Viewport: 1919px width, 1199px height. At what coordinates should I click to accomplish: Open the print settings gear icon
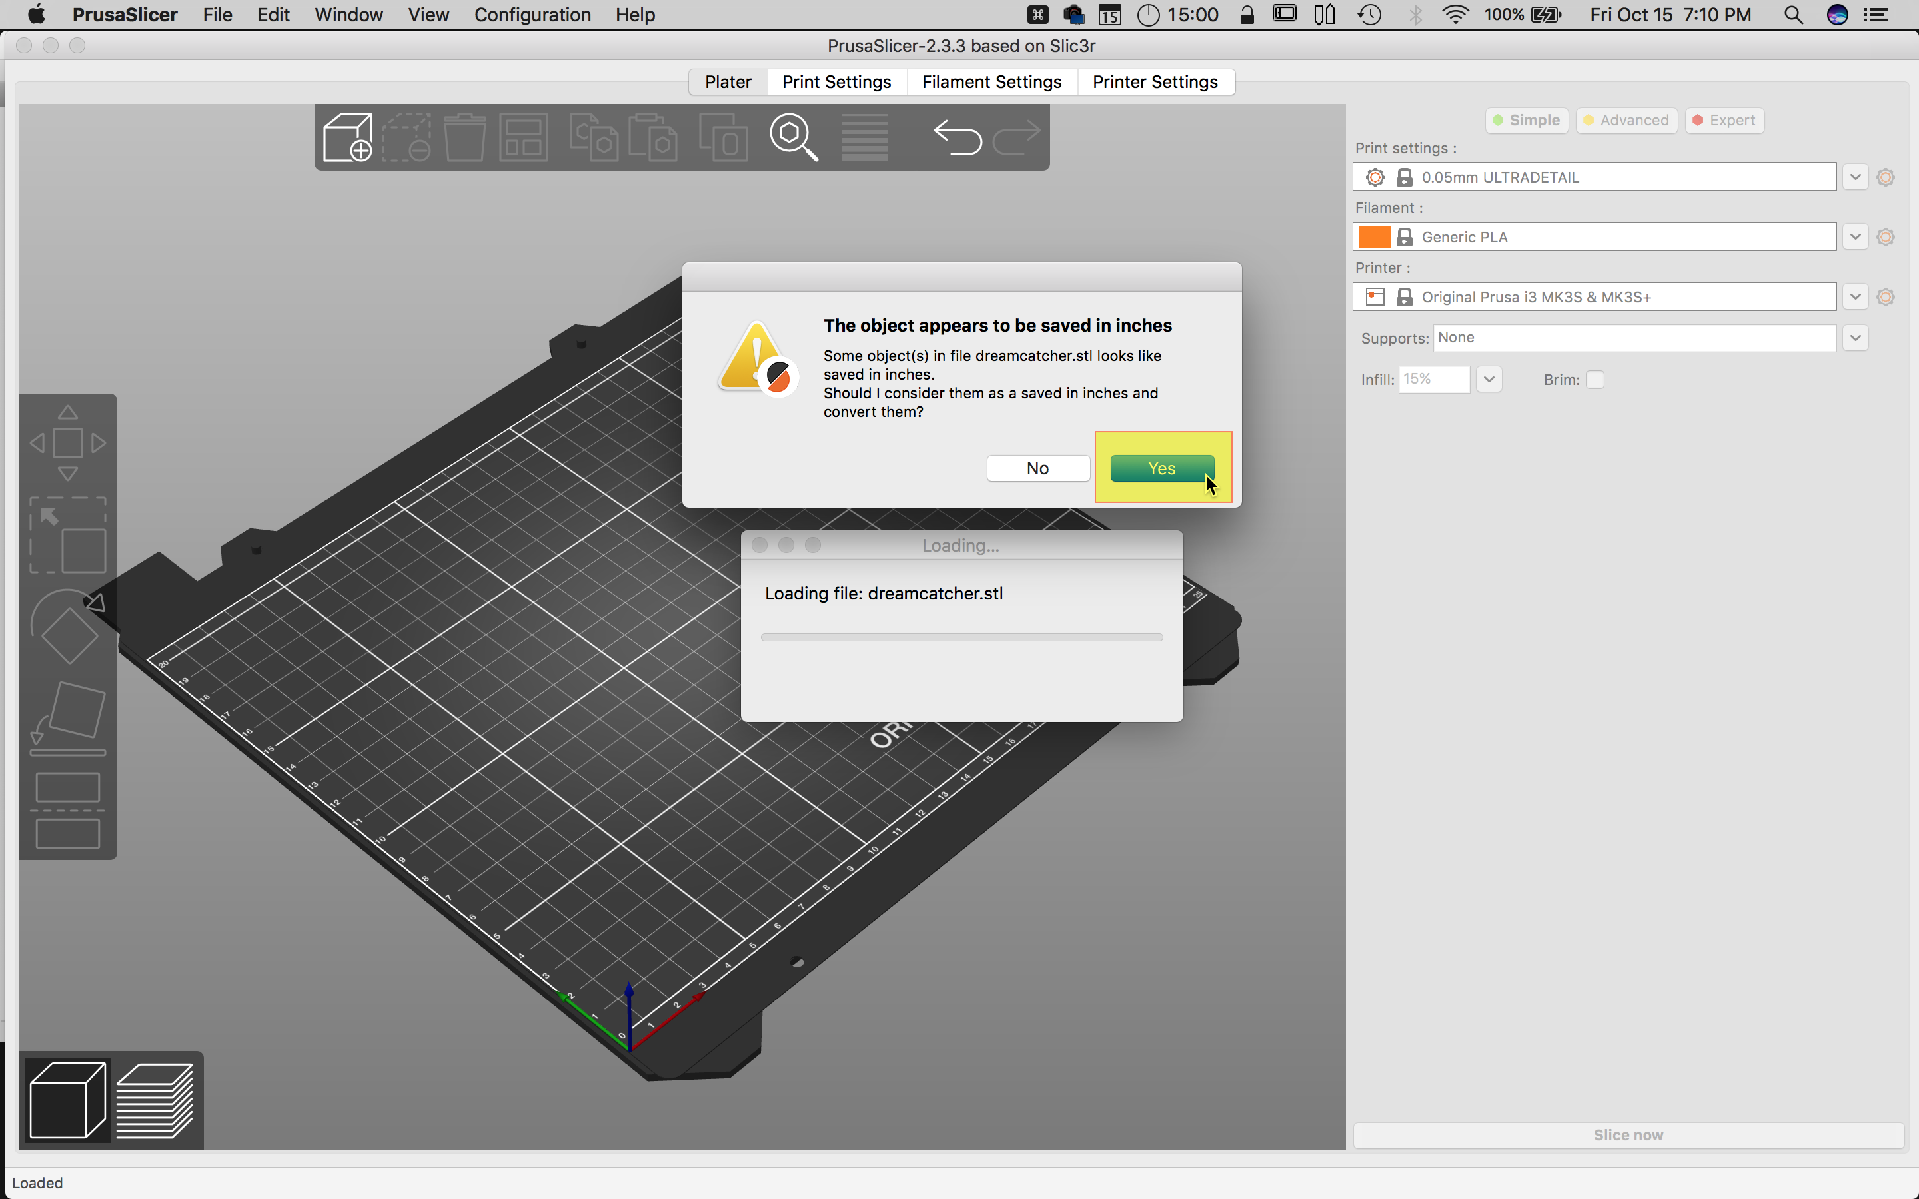(1886, 177)
